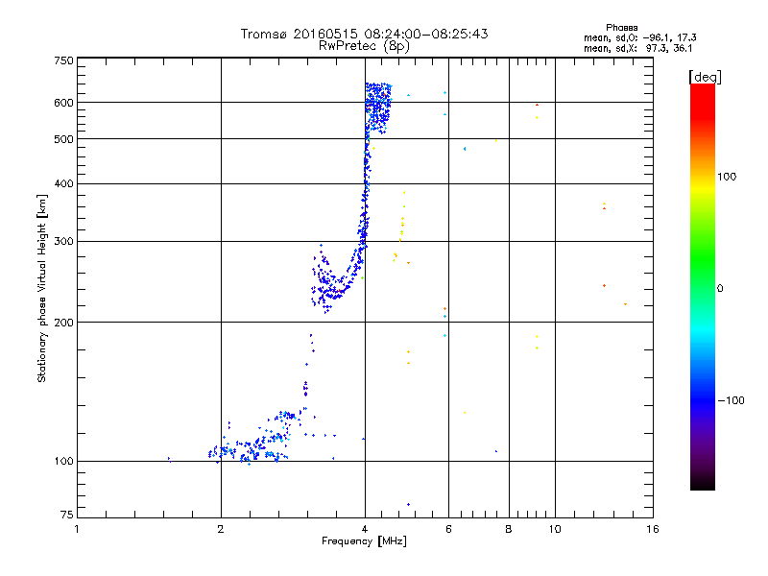Click the 10 tick on the frequency axis
This screenshot has width=768, height=576.
(555, 529)
